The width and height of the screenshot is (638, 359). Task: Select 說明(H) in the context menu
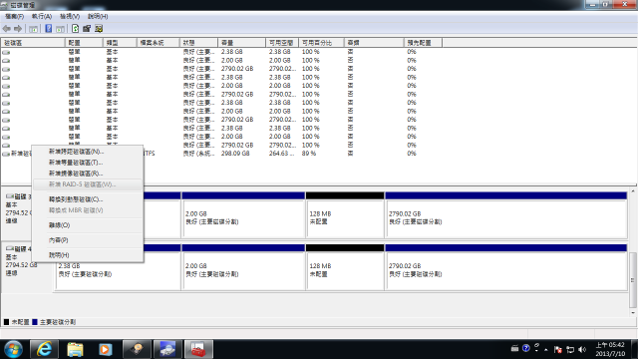tap(88, 255)
